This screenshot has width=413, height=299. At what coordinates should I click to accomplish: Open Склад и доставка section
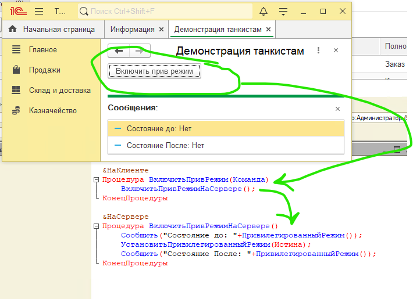click(x=60, y=90)
